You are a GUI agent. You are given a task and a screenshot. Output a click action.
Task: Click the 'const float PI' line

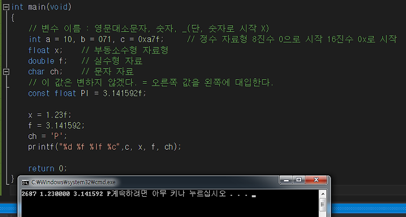87,93
